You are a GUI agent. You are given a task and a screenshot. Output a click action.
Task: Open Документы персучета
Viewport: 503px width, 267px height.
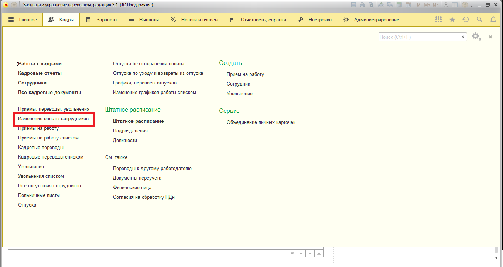[x=137, y=178]
